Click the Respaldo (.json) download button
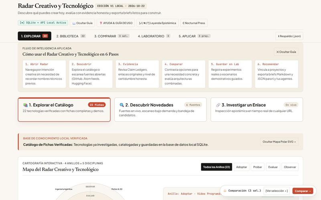Screen dimensions: 321x200 [x=289, y=36]
